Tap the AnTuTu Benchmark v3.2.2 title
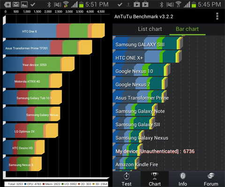Screen dimensions: 225x187 [143, 16]
